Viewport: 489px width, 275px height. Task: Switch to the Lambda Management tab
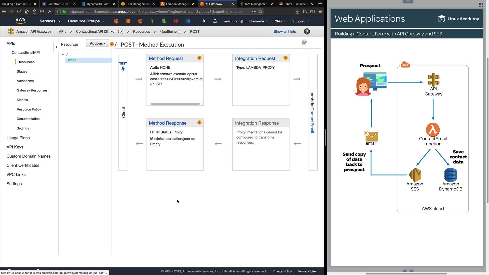point(177,4)
